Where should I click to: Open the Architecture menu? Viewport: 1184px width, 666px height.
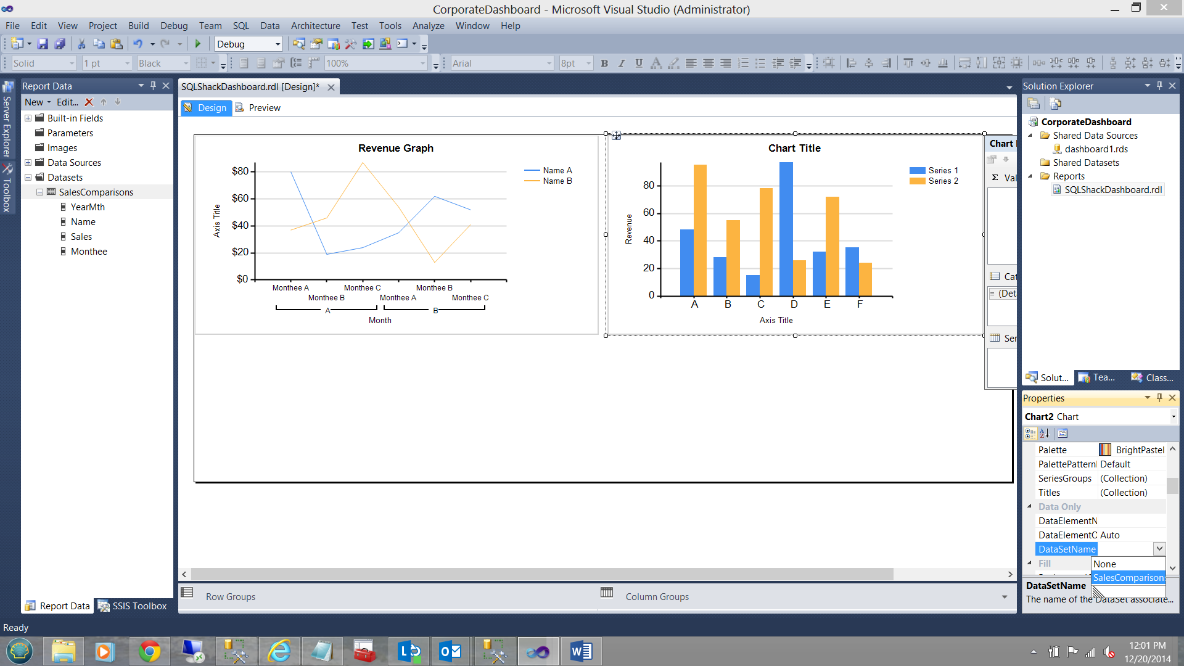click(315, 26)
